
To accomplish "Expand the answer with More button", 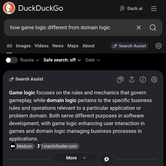I will pos(75,158).
